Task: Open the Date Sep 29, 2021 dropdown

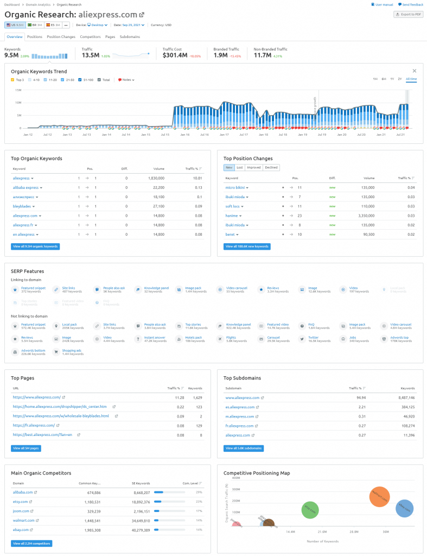Action: pos(133,25)
